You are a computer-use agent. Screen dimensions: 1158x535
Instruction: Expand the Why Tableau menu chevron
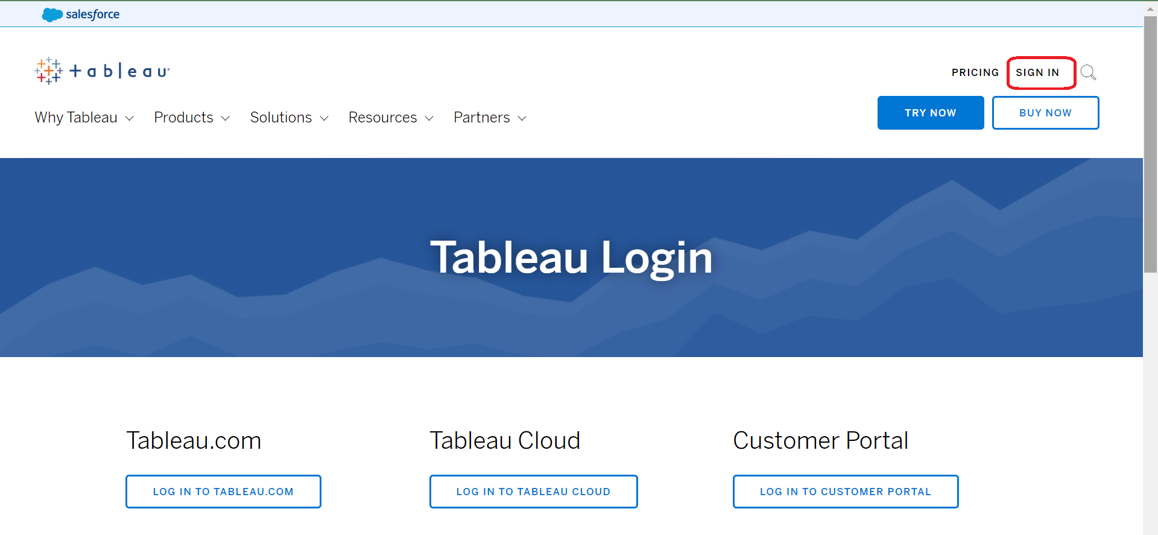tap(129, 118)
